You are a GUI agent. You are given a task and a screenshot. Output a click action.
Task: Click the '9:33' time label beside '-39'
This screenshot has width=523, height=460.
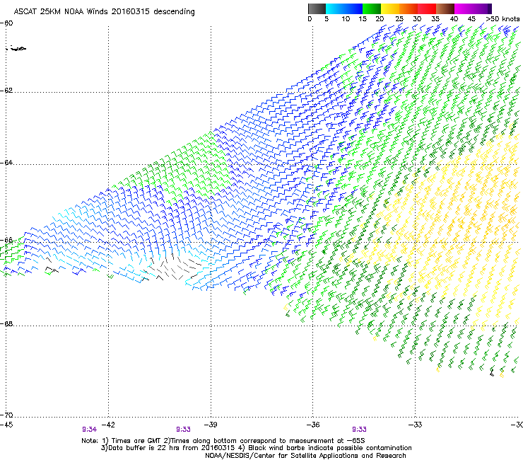point(183,430)
